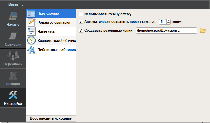Open the Персонажи people icon
This screenshot has height=123, width=210.
pos(13,56)
